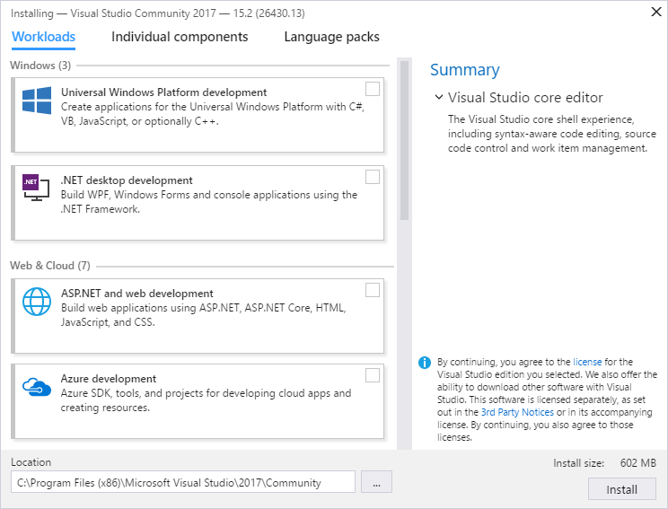Check Universal Windows Platform development workload
This screenshot has height=509, width=668.
tap(373, 89)
